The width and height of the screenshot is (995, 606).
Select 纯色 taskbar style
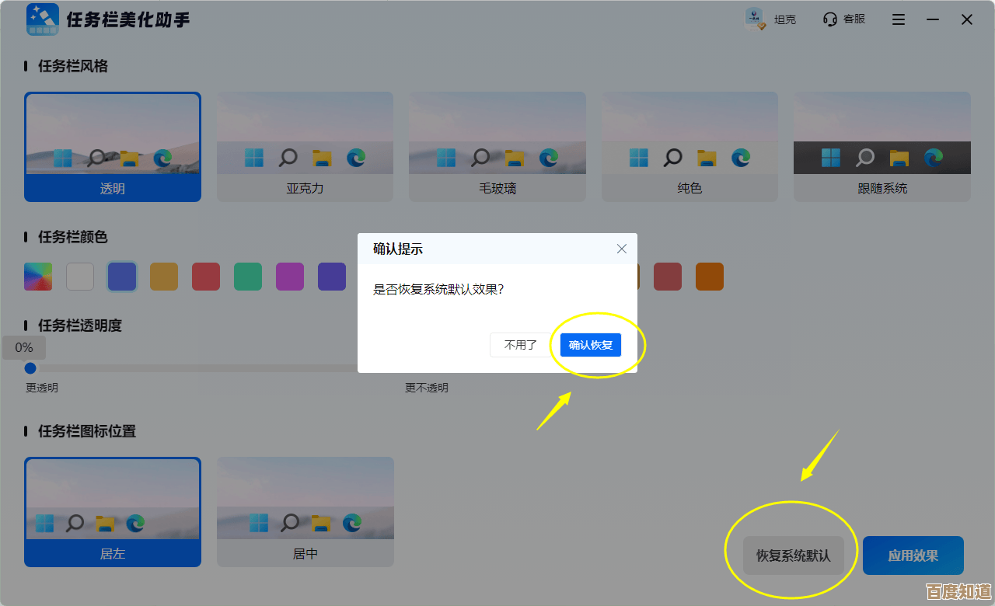pyautogui.click(x=690, y=147)
